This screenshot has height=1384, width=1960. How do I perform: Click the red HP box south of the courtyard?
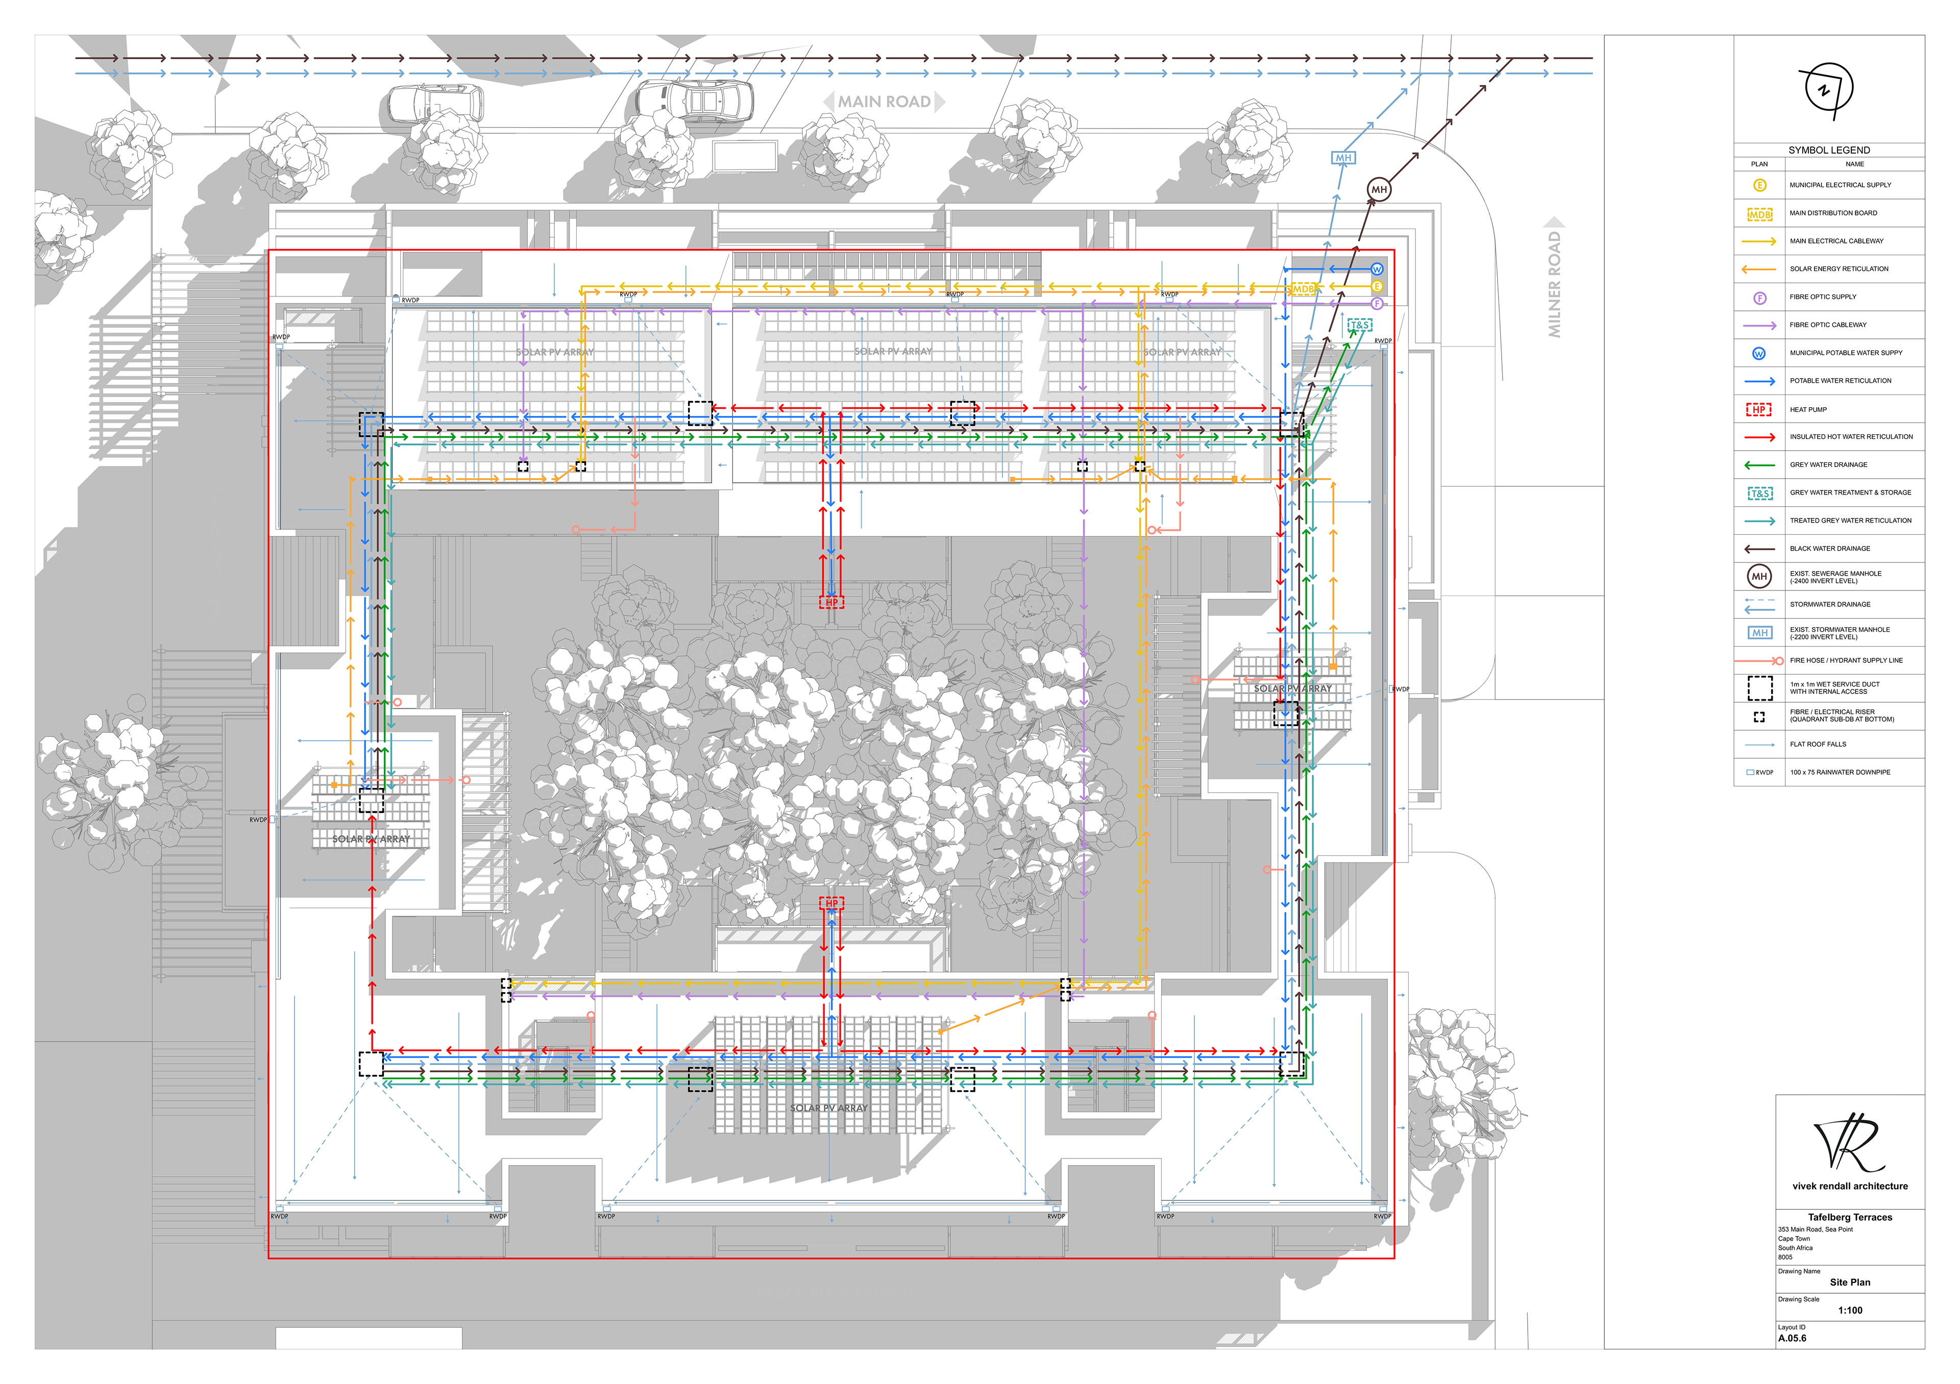tap(831, 903)
